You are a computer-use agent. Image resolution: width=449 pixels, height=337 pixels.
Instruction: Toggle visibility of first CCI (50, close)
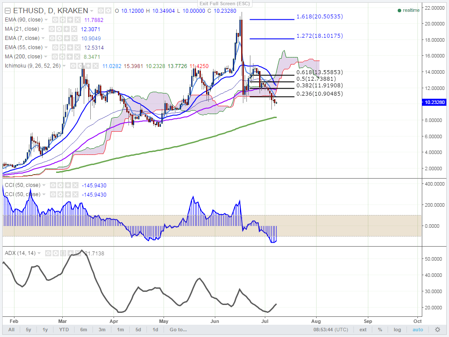pyautogui.click(x=53, y=186)
